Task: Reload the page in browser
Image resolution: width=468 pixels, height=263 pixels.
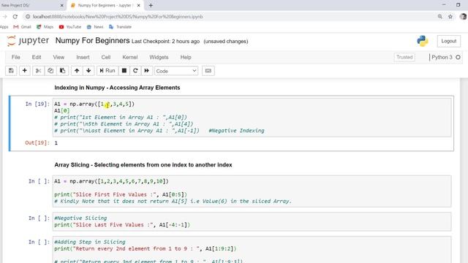Action: (15, 17)
